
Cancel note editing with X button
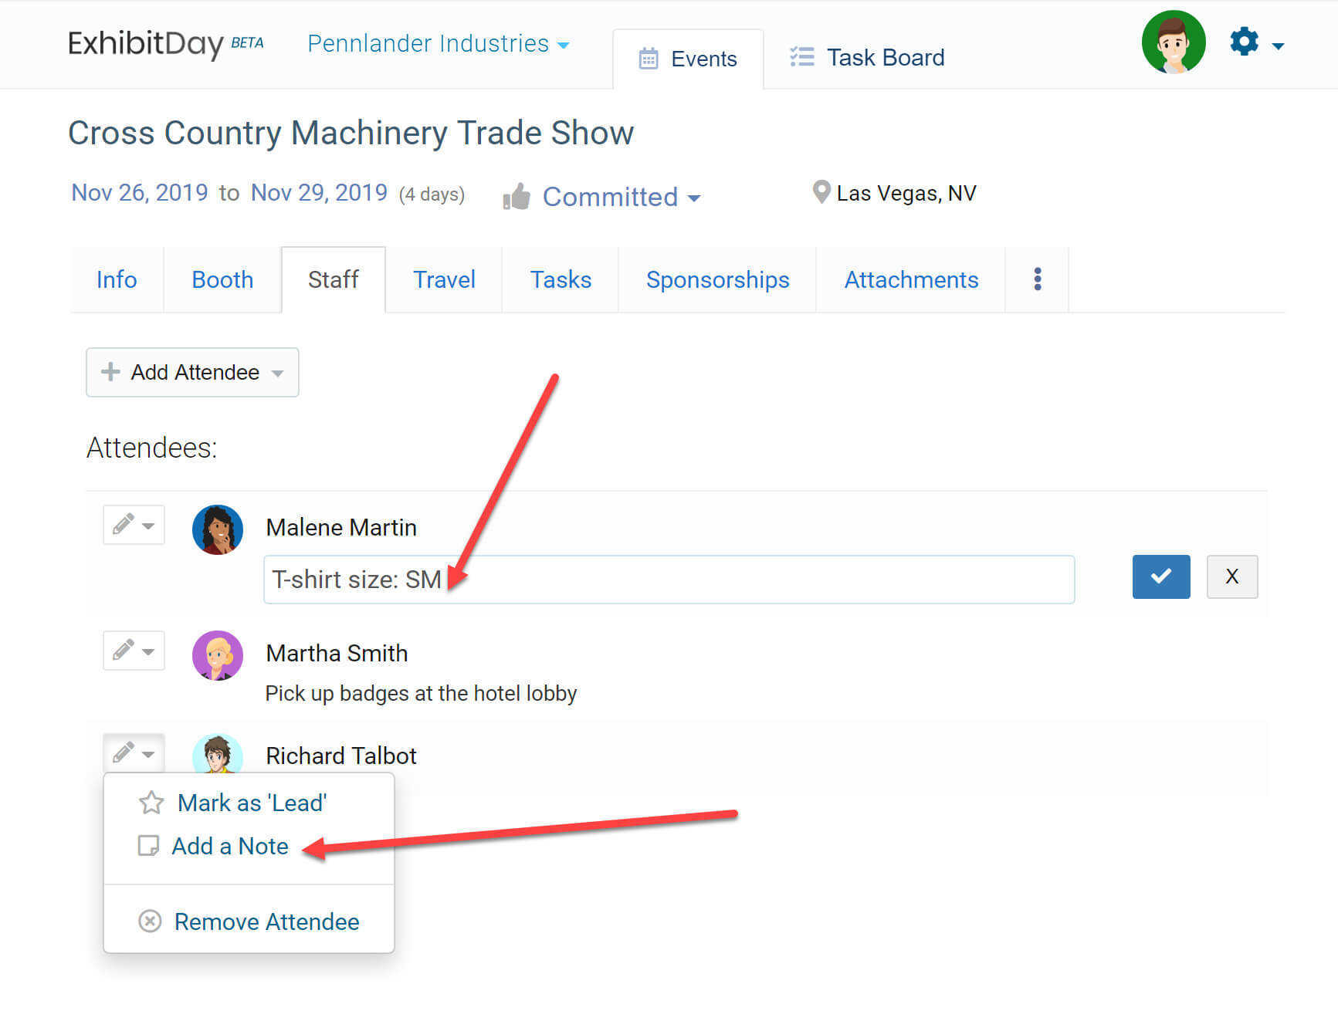click(x=1231, y=577)
